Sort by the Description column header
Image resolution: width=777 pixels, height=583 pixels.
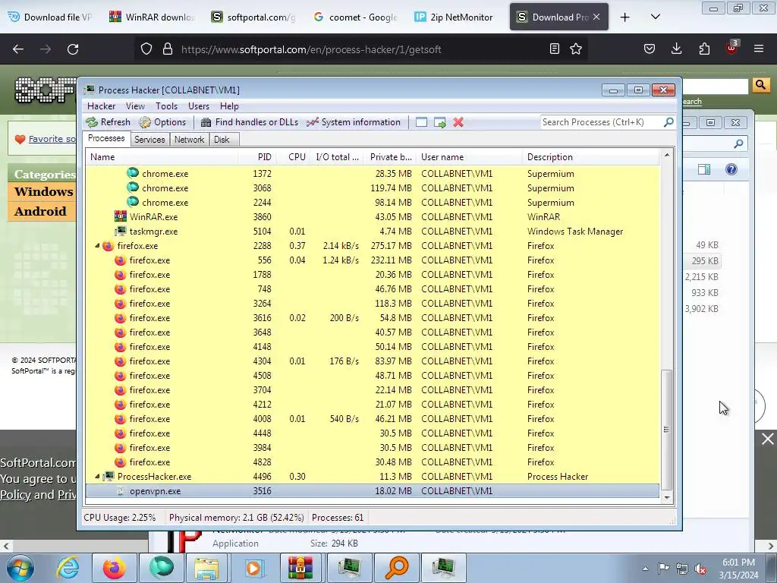pos(591,157)
